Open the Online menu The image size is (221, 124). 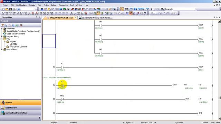click(46, 5)
